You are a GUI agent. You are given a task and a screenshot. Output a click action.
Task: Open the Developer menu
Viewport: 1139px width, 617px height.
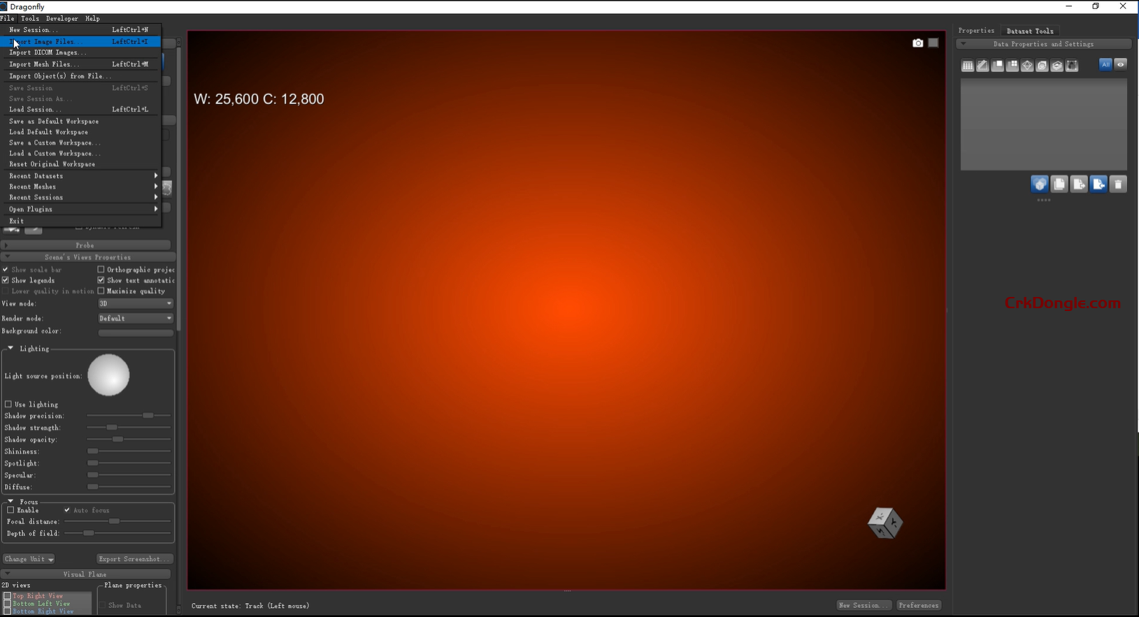click(62, 19)
